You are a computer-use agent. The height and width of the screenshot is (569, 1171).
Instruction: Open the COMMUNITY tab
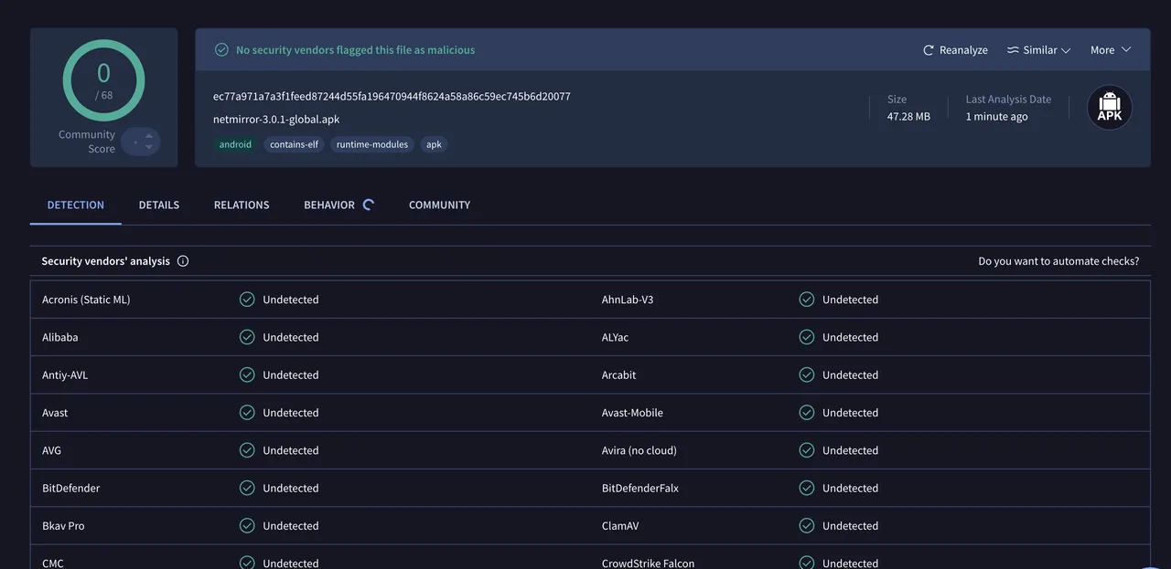pyautogui.click(x=439, y=205)
